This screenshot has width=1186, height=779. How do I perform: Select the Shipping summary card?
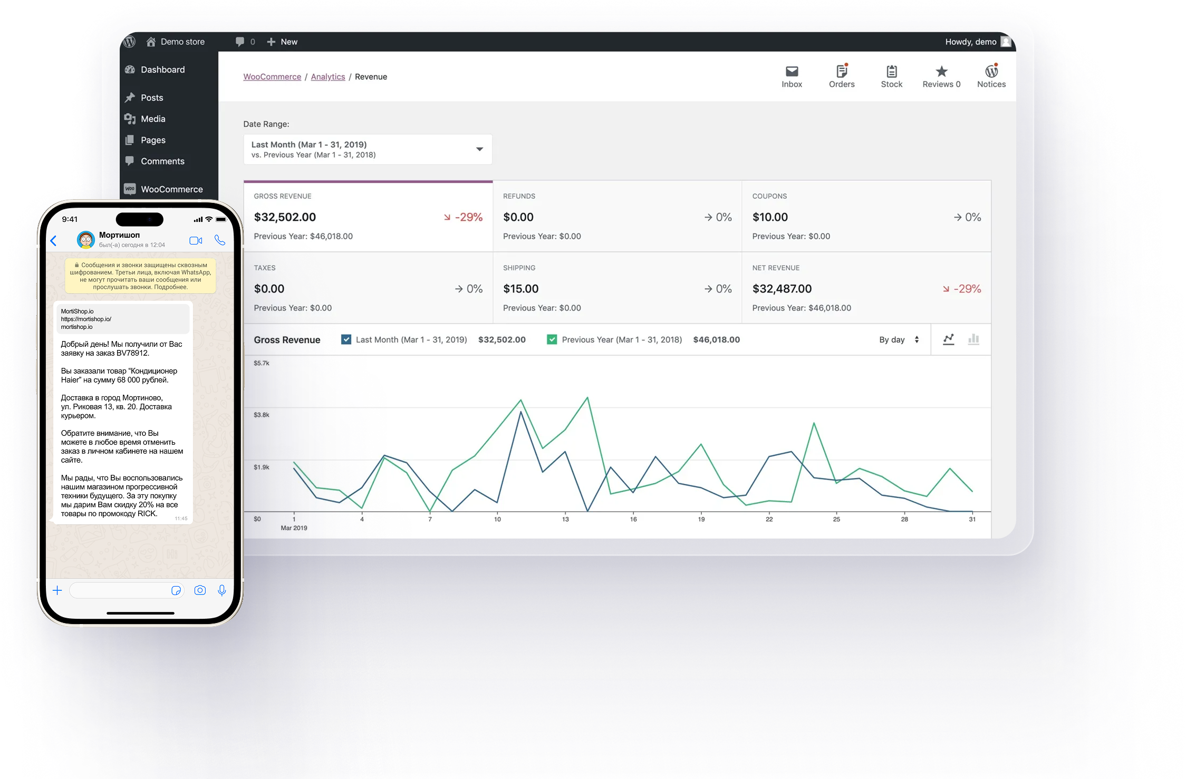pos(617,288)
